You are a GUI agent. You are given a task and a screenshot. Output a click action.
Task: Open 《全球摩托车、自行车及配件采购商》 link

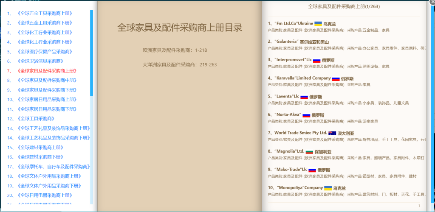[54, 167]
